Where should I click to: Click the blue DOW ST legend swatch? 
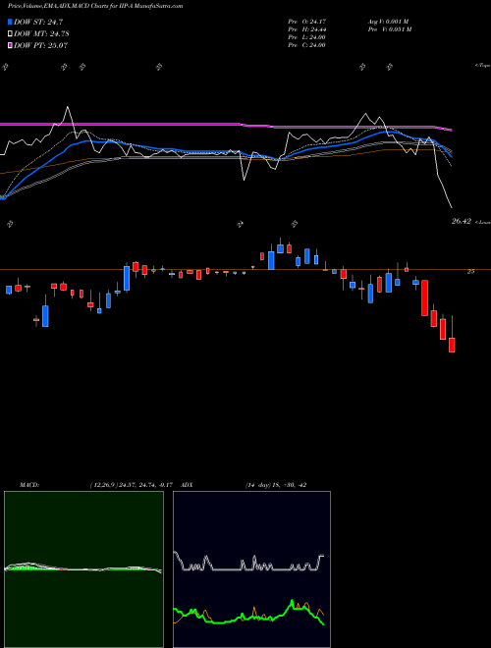[x=11, y=22]
